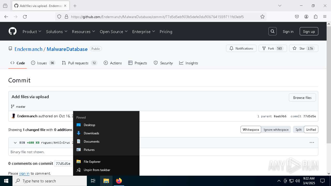
Task: Open parent commit 8aeb9b6
Action: click(280, 116)
